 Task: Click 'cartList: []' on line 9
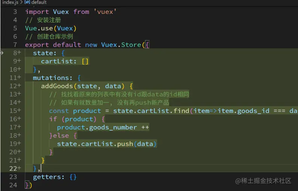coord(65,61)
